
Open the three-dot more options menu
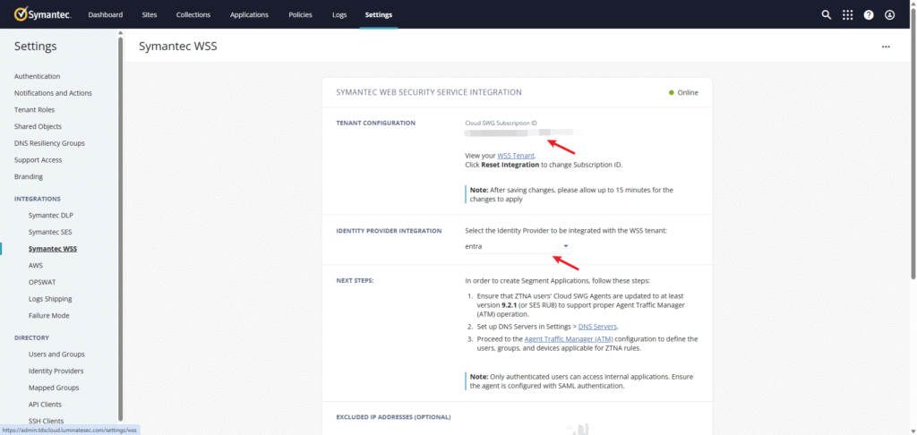[886, 47]
